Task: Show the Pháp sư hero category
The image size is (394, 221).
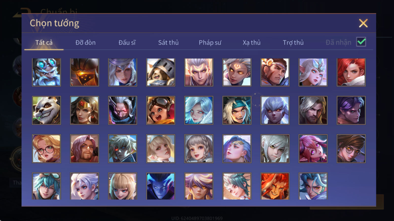Action: coord(210,42)
